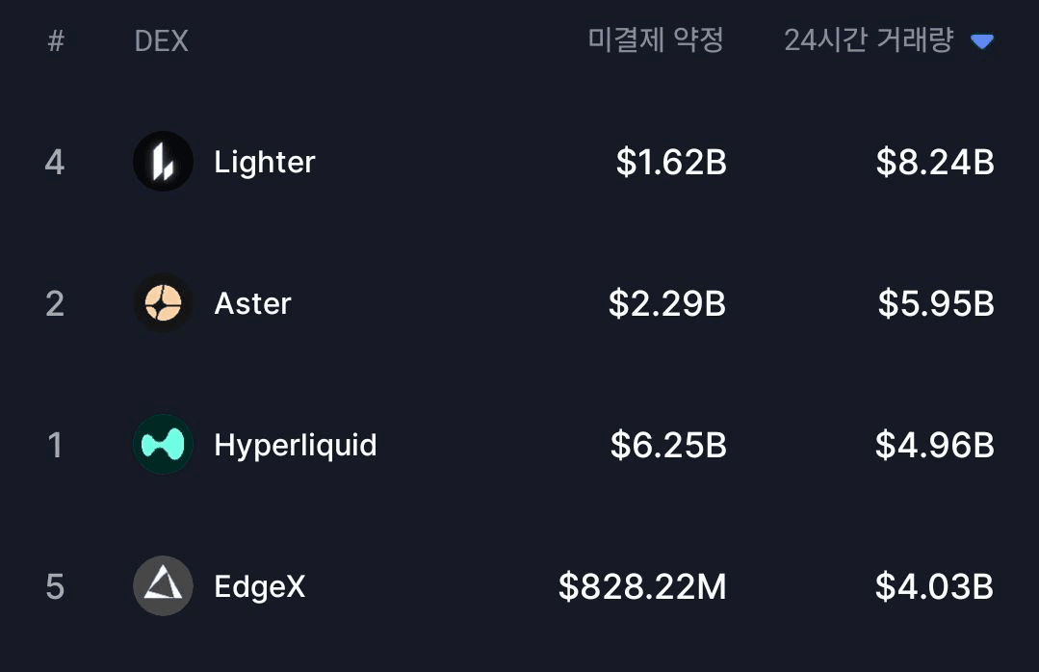Image resolution: width=1039 pixels, height=672 pixels.
Task: Open the Hyperliquid DEX name link
Action: pos(295,445)
